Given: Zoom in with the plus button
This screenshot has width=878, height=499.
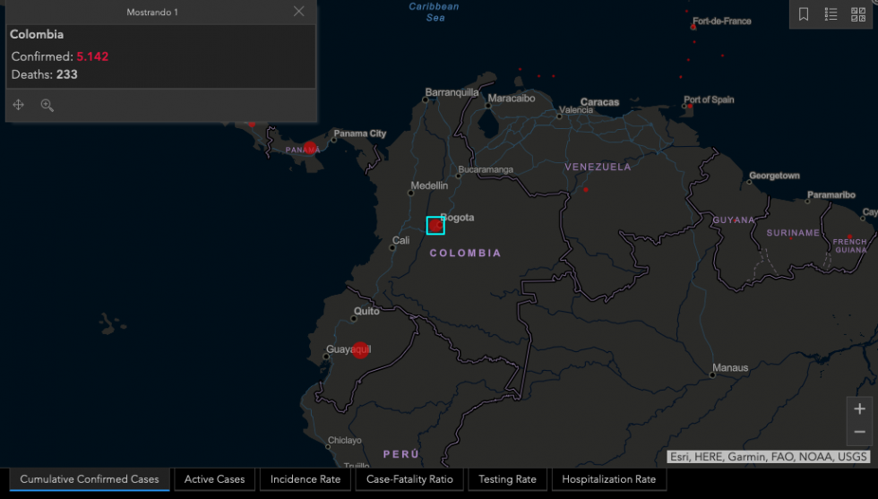Looking at the screenshot, I should pyautogui.click(x=859, y=409).
